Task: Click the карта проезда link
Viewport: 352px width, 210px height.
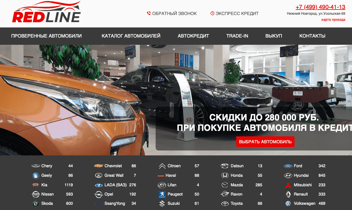Action: point(333,20)
